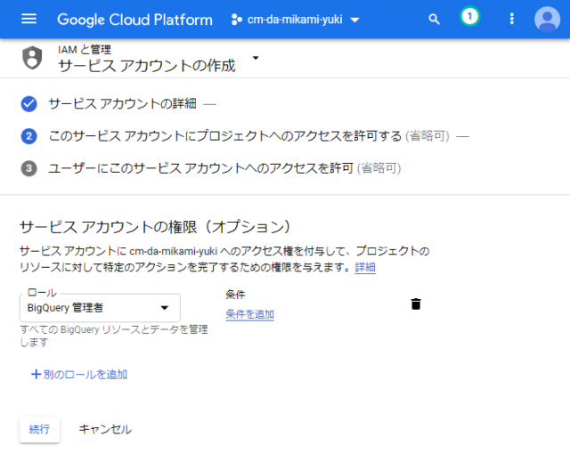The image size is (570, 462).
Task: Delete the BigQuery role with trash icon
Action: click(416, 304)
